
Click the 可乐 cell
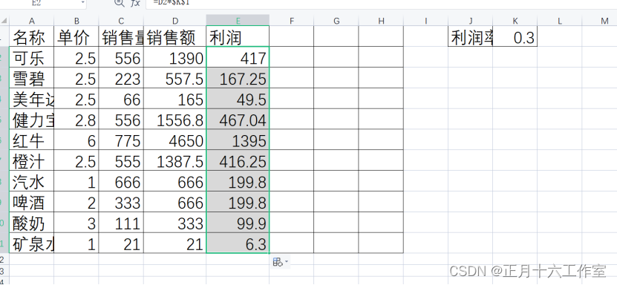coord(31,57)
